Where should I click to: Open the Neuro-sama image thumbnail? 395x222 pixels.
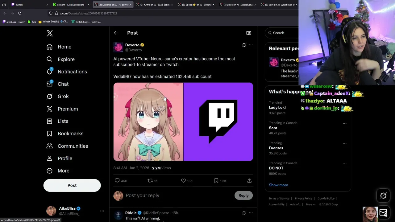148,122
